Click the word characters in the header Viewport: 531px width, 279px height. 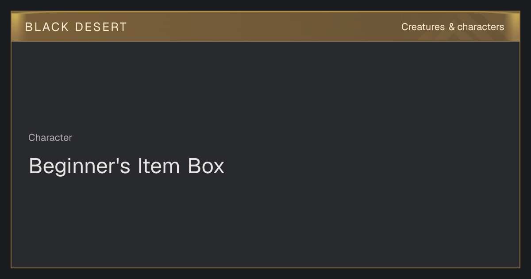point(481,27)
